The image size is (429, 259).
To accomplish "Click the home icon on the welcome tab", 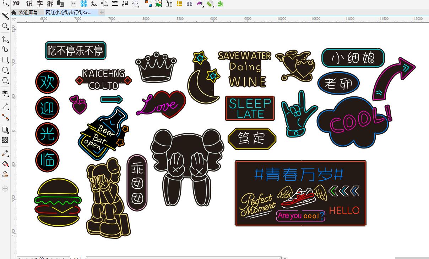I will tap(14, 12).
